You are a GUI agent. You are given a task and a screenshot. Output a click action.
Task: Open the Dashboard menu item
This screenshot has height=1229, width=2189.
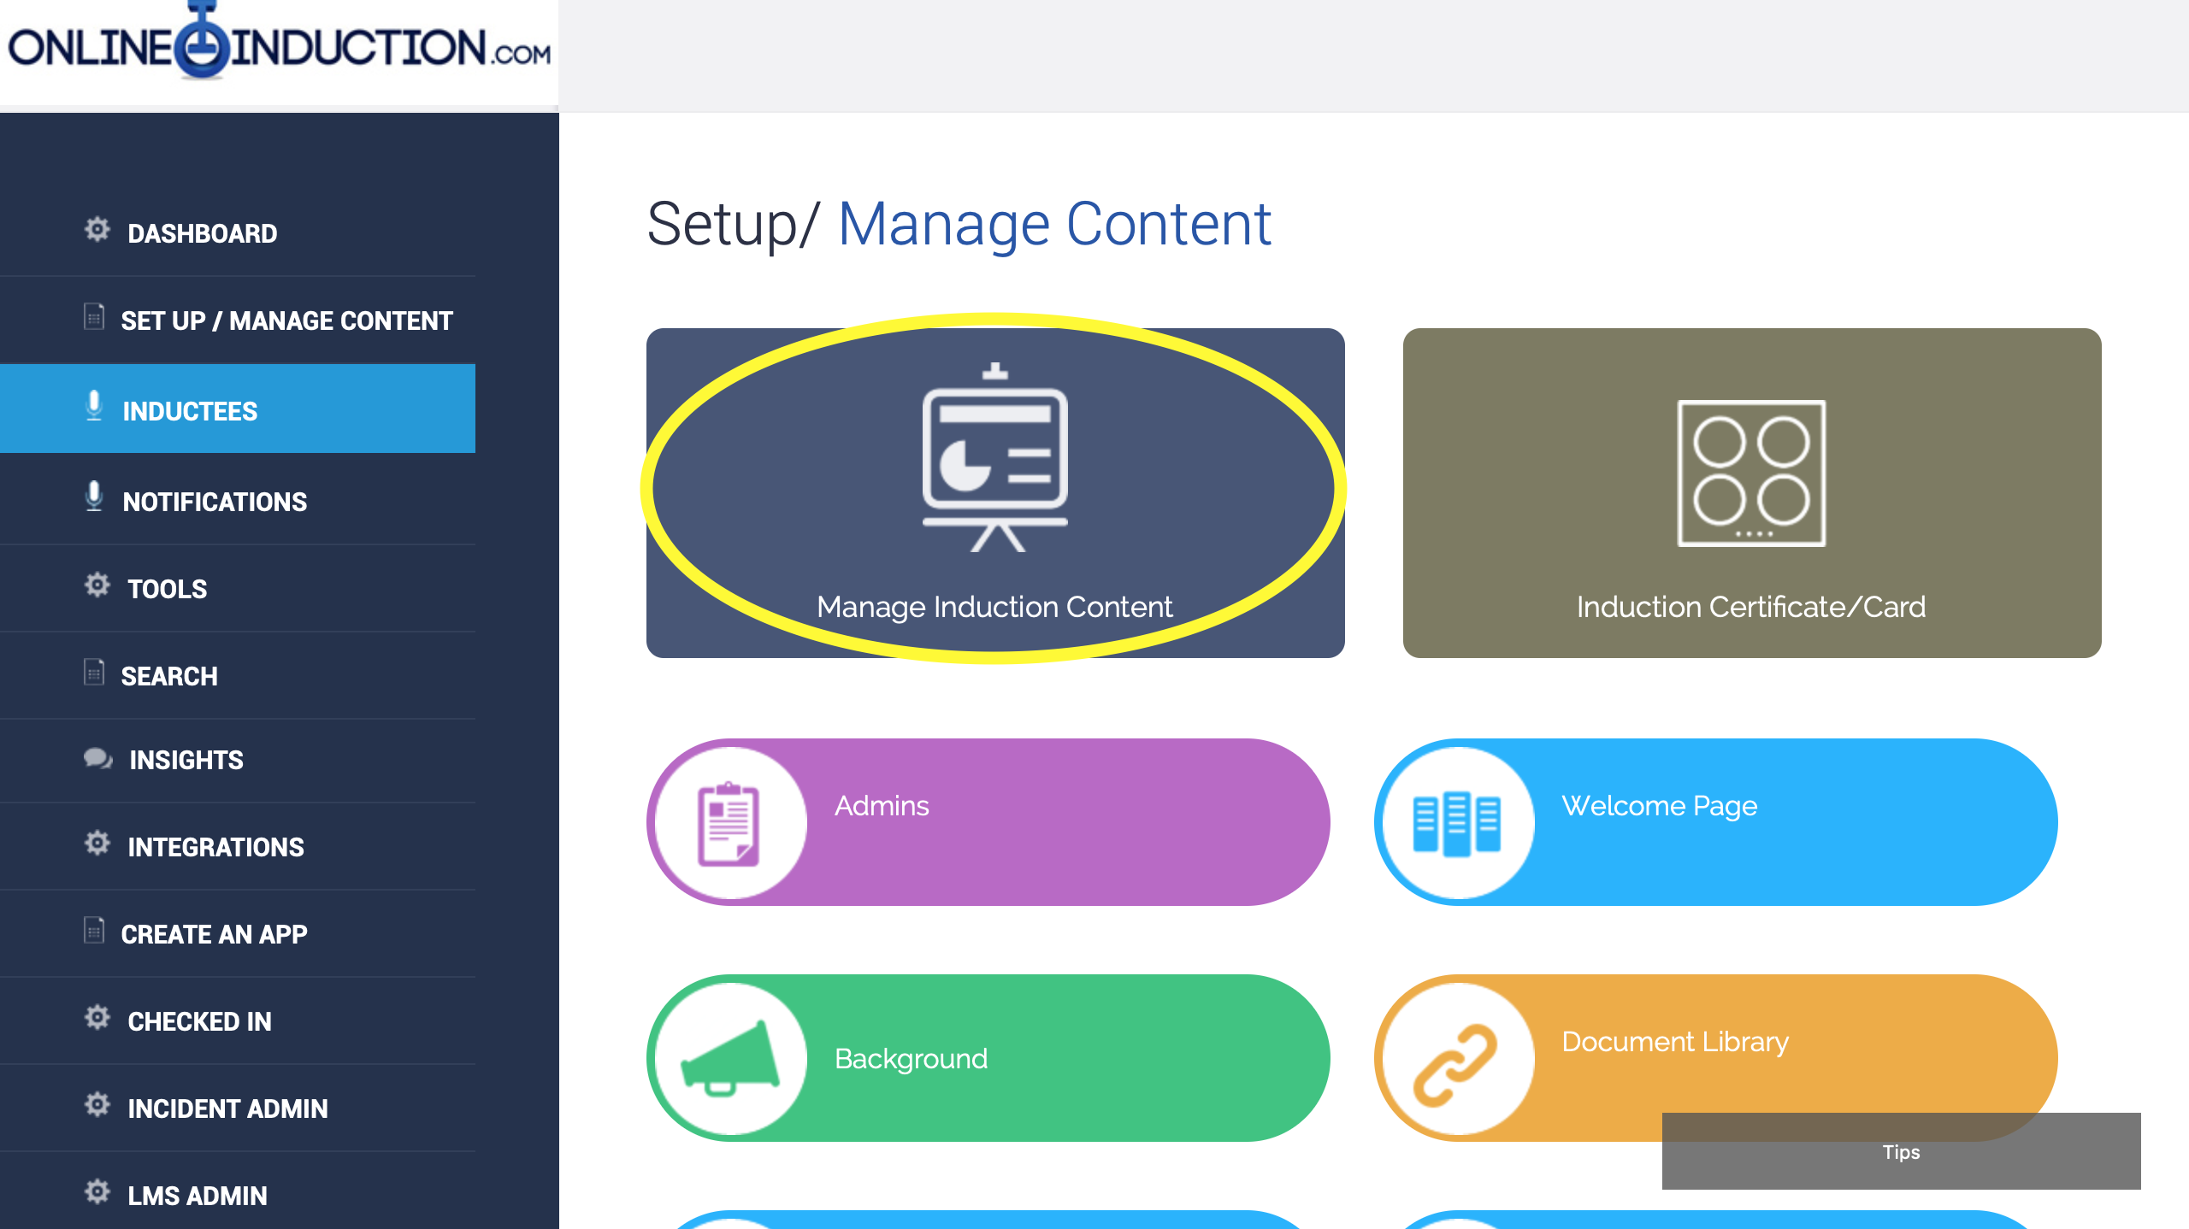coord(238,233)
